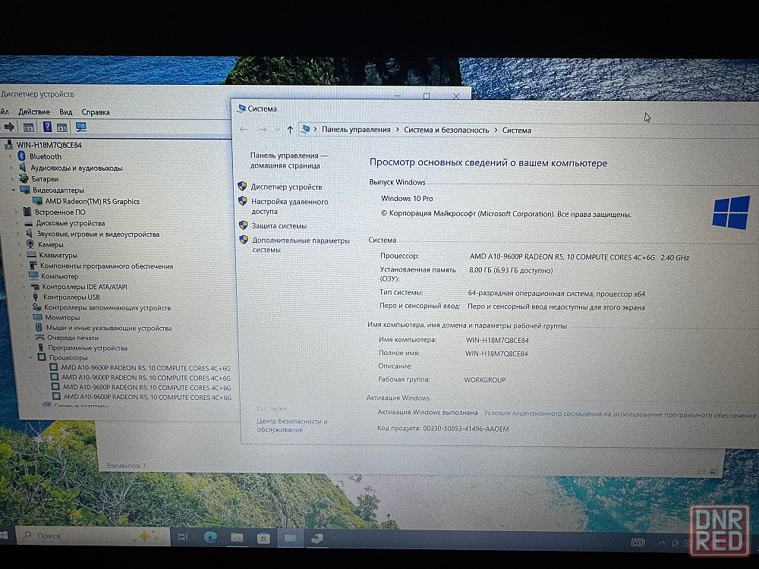759x569 pixels.
Task: Click the Bluetooth category icon
Action: [x=20, y=156]
